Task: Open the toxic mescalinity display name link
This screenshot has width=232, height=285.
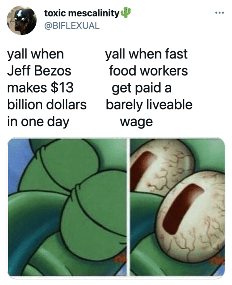Action: (82, 13)
